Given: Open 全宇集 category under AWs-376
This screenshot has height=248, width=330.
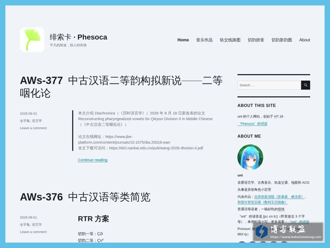Looking at the screenshot, I should point(25,225).
